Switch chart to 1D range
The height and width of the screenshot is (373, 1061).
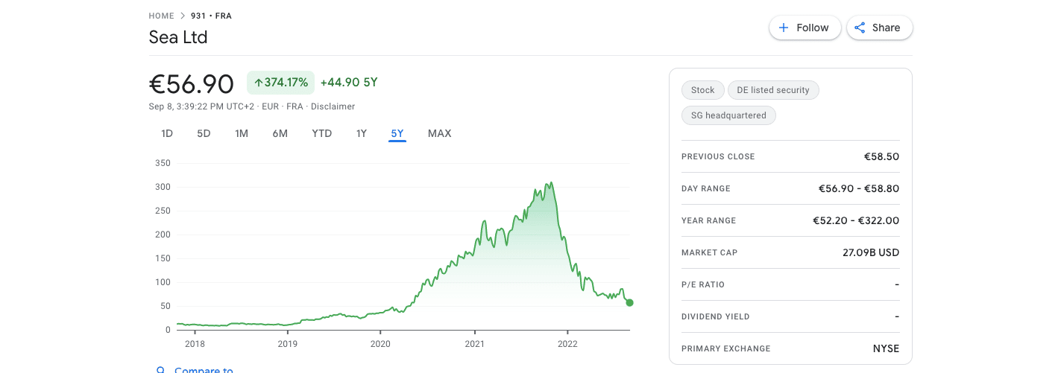[x=167, y=133]
